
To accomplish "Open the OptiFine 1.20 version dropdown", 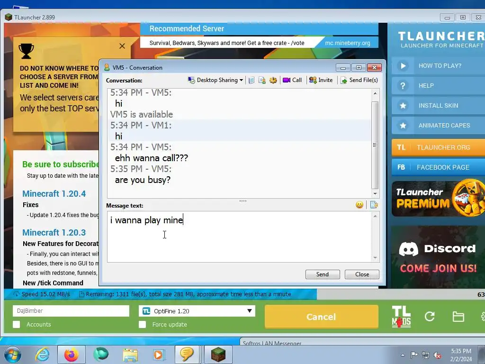I will coord(197,311).
